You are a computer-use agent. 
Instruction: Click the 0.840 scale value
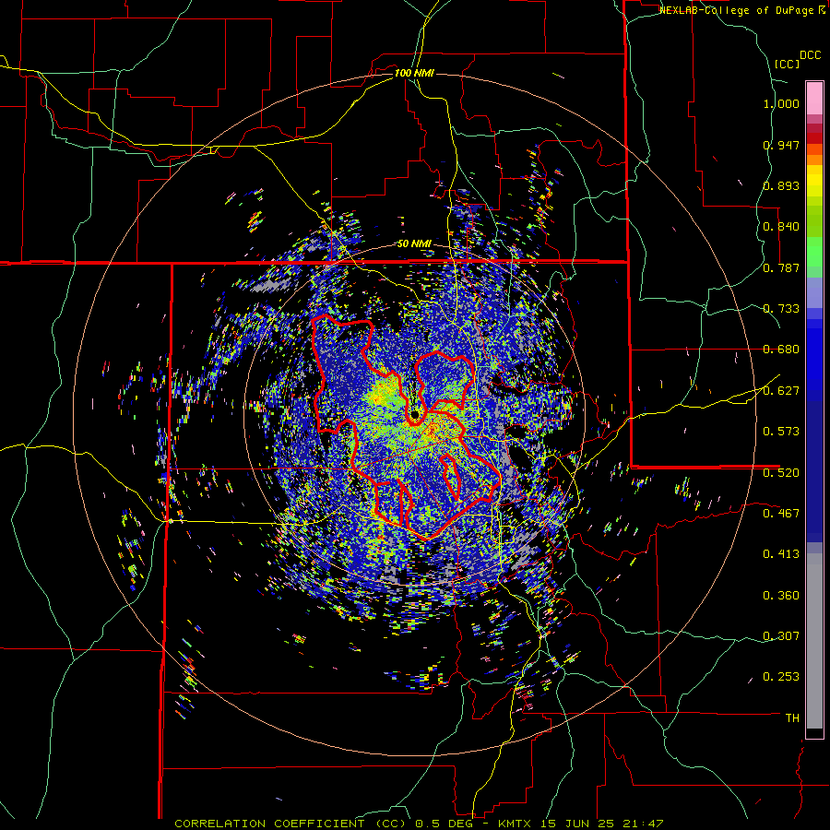tap(781, 227)
